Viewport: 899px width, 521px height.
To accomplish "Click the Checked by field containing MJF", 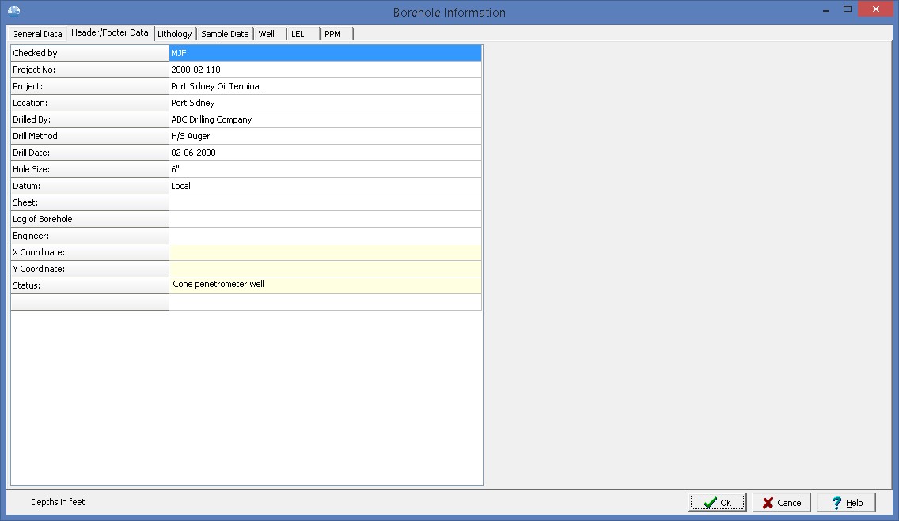I will (324, 53).
